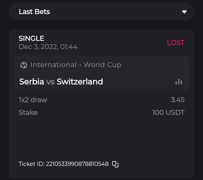
Task: Collapse the Last Bets dropdown arrow
Action: pyautogui.click(x=184, y=12)
